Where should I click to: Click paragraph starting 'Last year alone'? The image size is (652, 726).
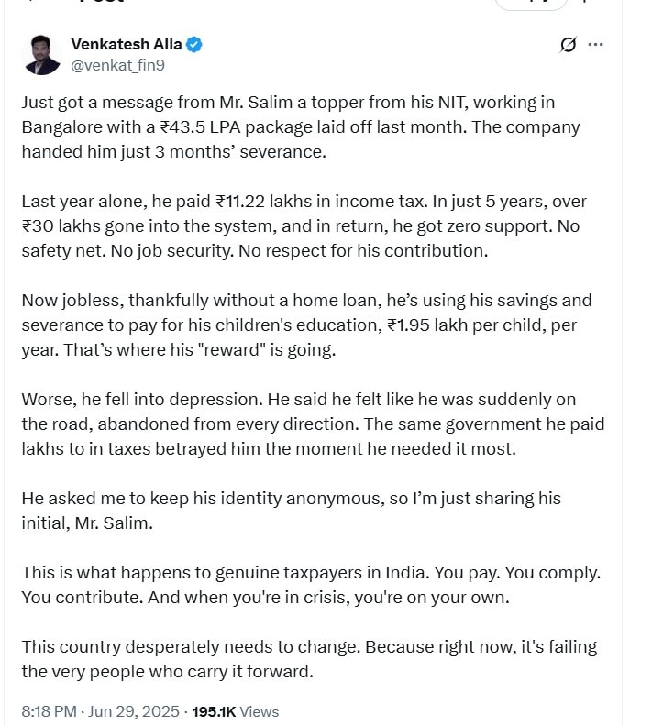point(304,225)
